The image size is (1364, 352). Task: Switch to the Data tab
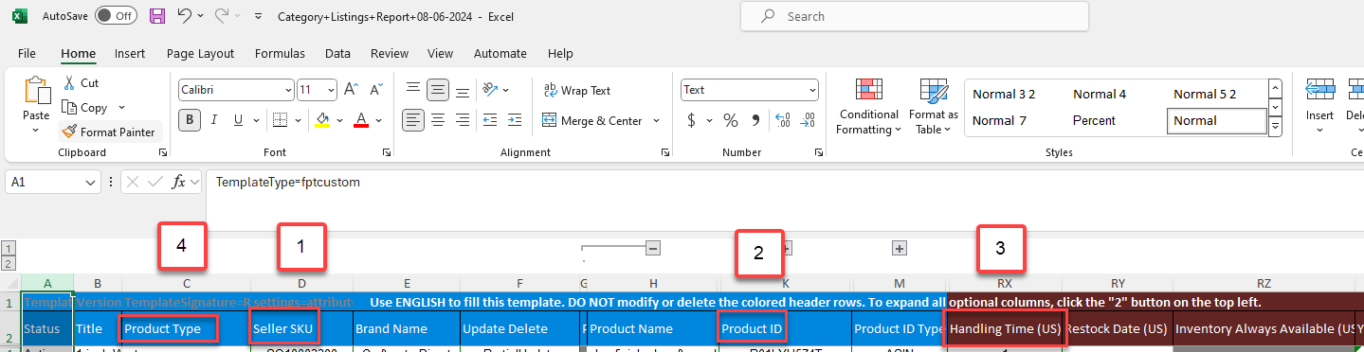pos(337,54)
